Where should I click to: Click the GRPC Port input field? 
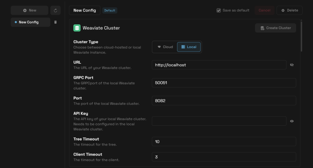pos(224,83)
